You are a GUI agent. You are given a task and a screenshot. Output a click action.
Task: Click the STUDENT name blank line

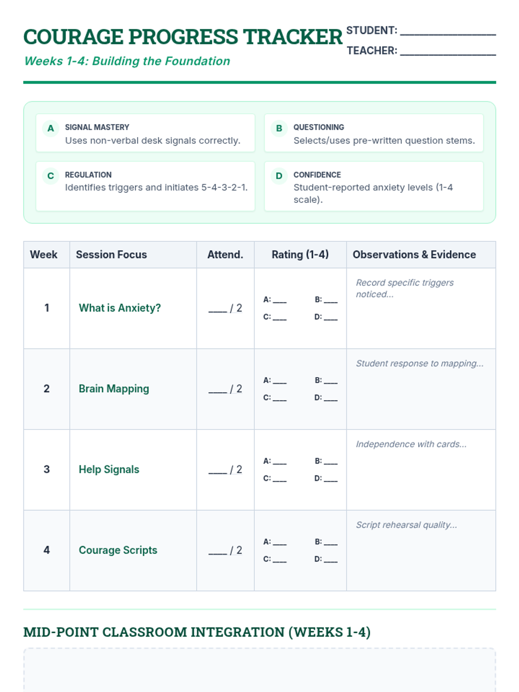click(x=448, y=31)
